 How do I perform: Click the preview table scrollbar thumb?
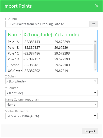(x=95, y=53)
